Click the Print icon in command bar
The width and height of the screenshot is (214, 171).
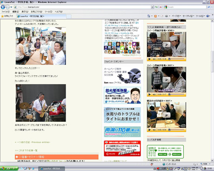(167, 16)
